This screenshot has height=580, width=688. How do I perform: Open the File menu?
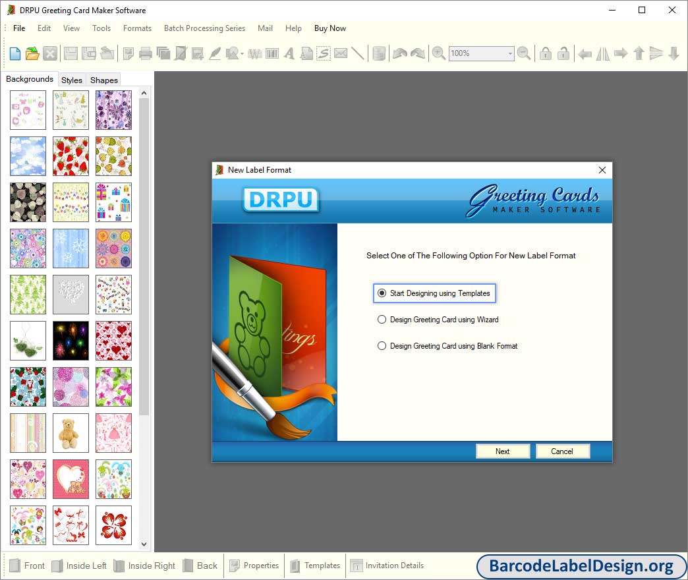19,28
